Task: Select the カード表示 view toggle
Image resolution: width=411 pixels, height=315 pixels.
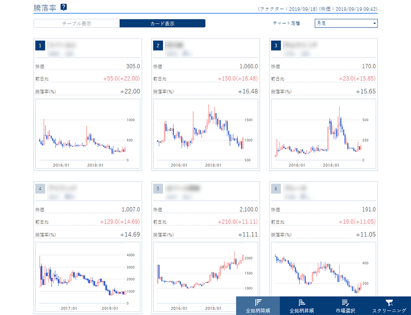Action: [162, 24]
